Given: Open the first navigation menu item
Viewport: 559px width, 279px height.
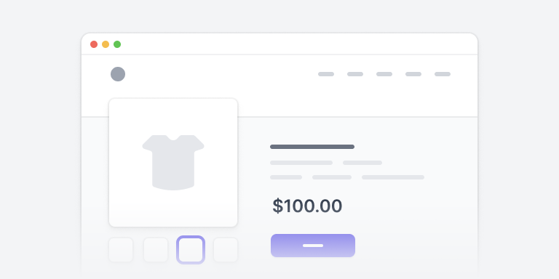Looking at the screenshot, I should [x=326, y=74].
